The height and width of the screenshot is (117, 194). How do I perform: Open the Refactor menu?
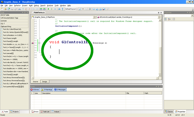tap(17, 5)
